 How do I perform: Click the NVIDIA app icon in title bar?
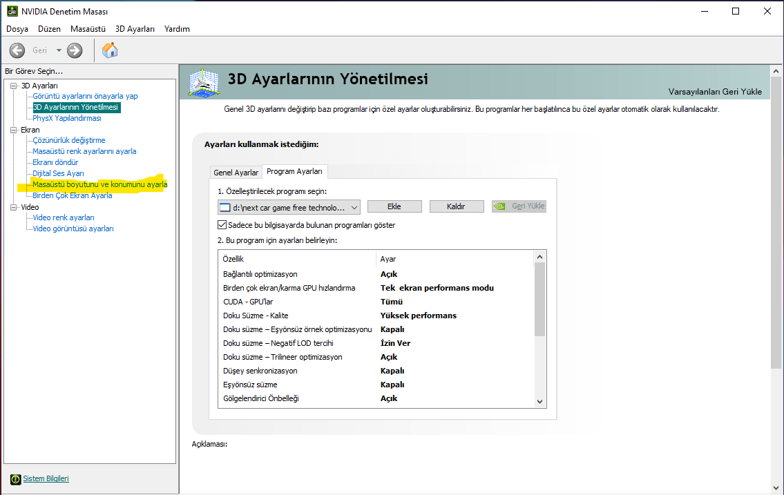click(12, 11)
